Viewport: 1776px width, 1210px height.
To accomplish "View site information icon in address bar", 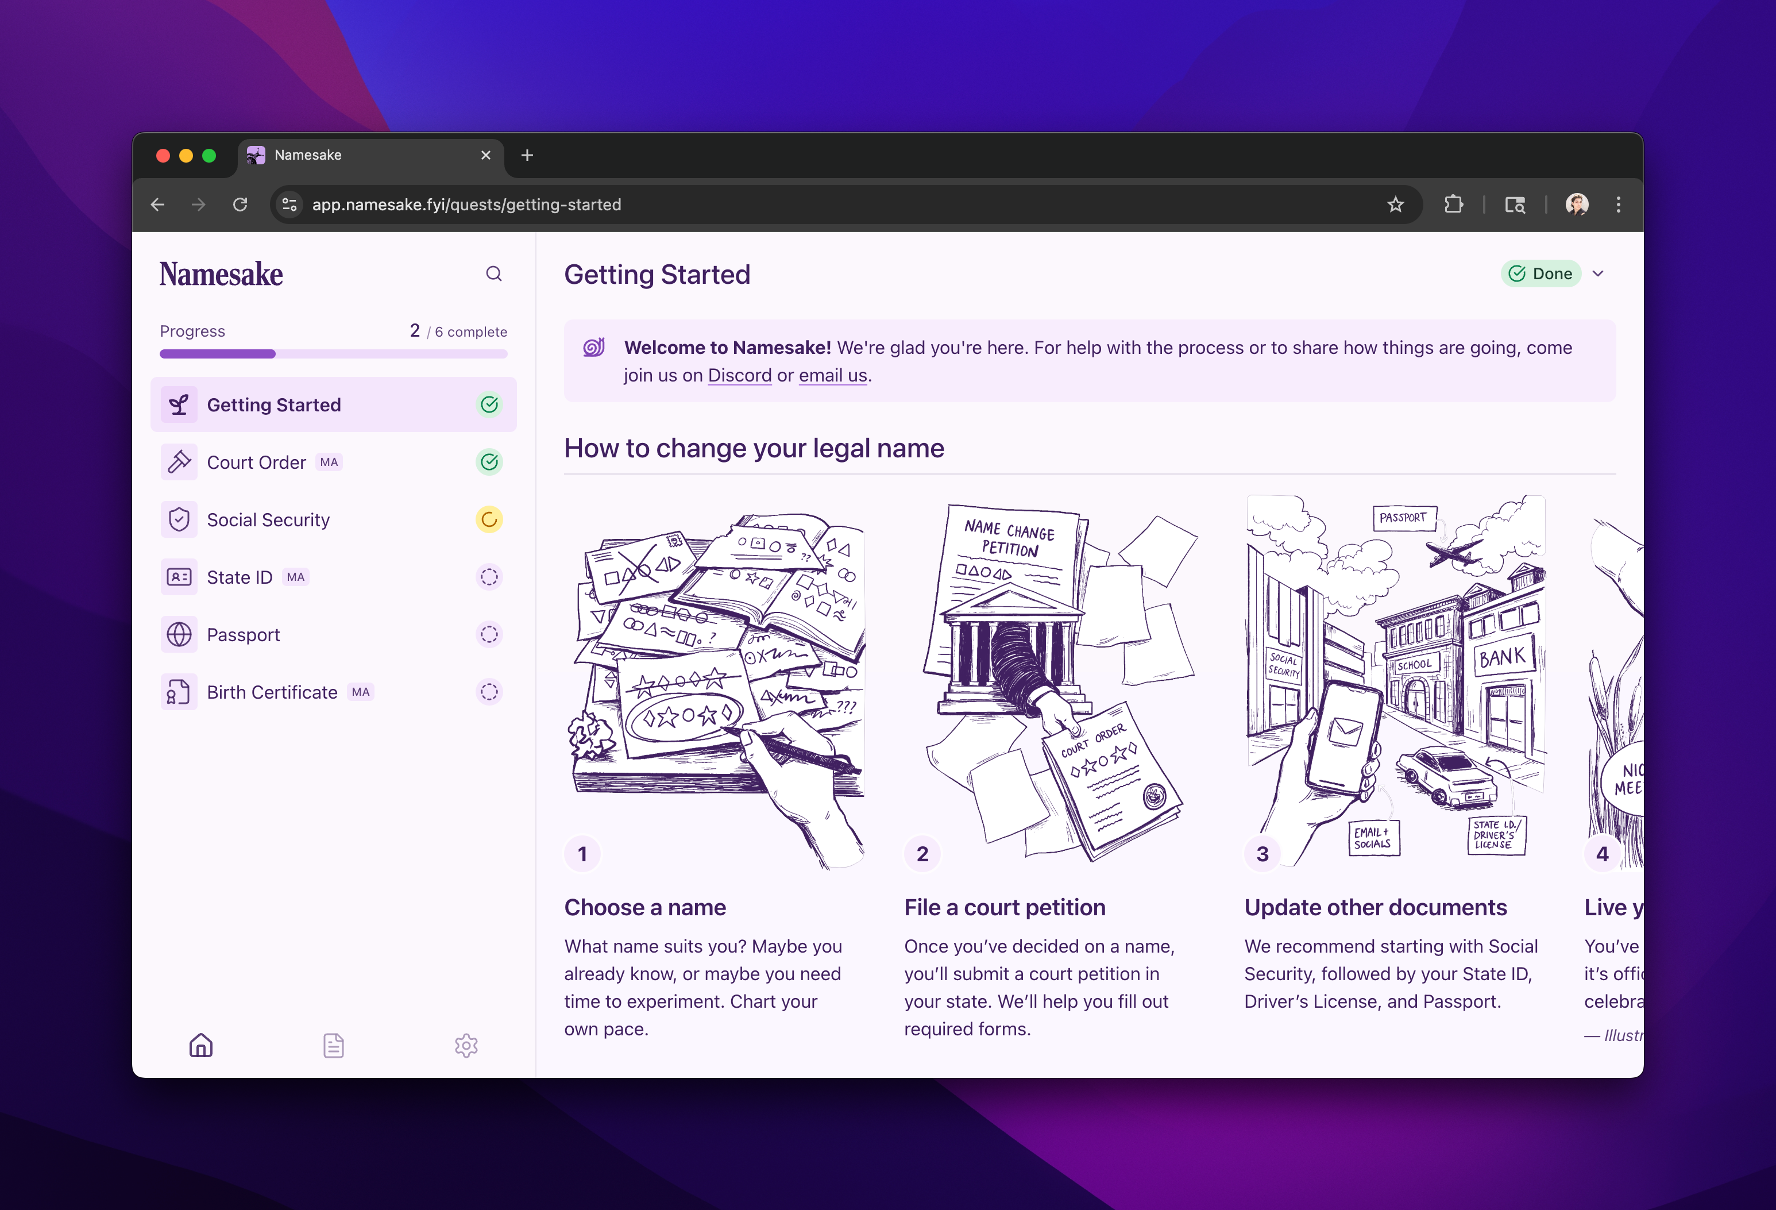I will (x=289, y=205).
